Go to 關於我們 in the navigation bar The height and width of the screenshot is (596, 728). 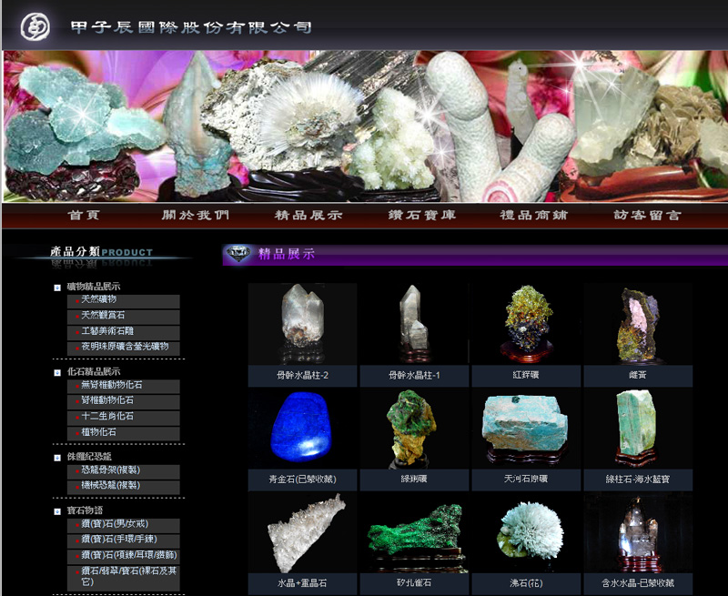tap(196, 216)
